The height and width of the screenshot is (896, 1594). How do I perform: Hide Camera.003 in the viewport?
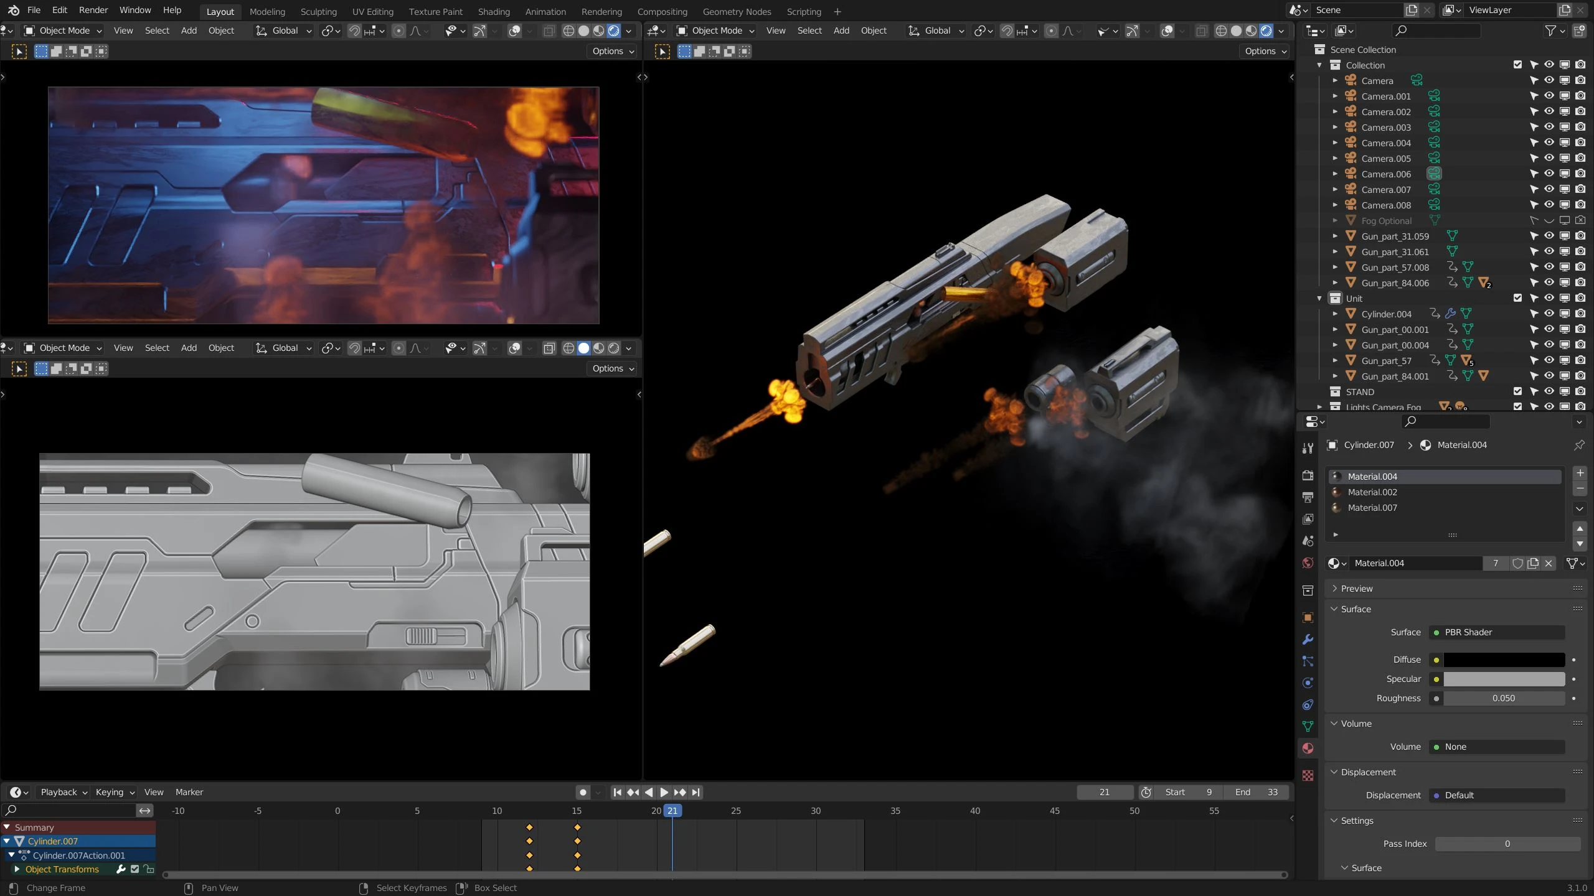[x=1549, y=127]
